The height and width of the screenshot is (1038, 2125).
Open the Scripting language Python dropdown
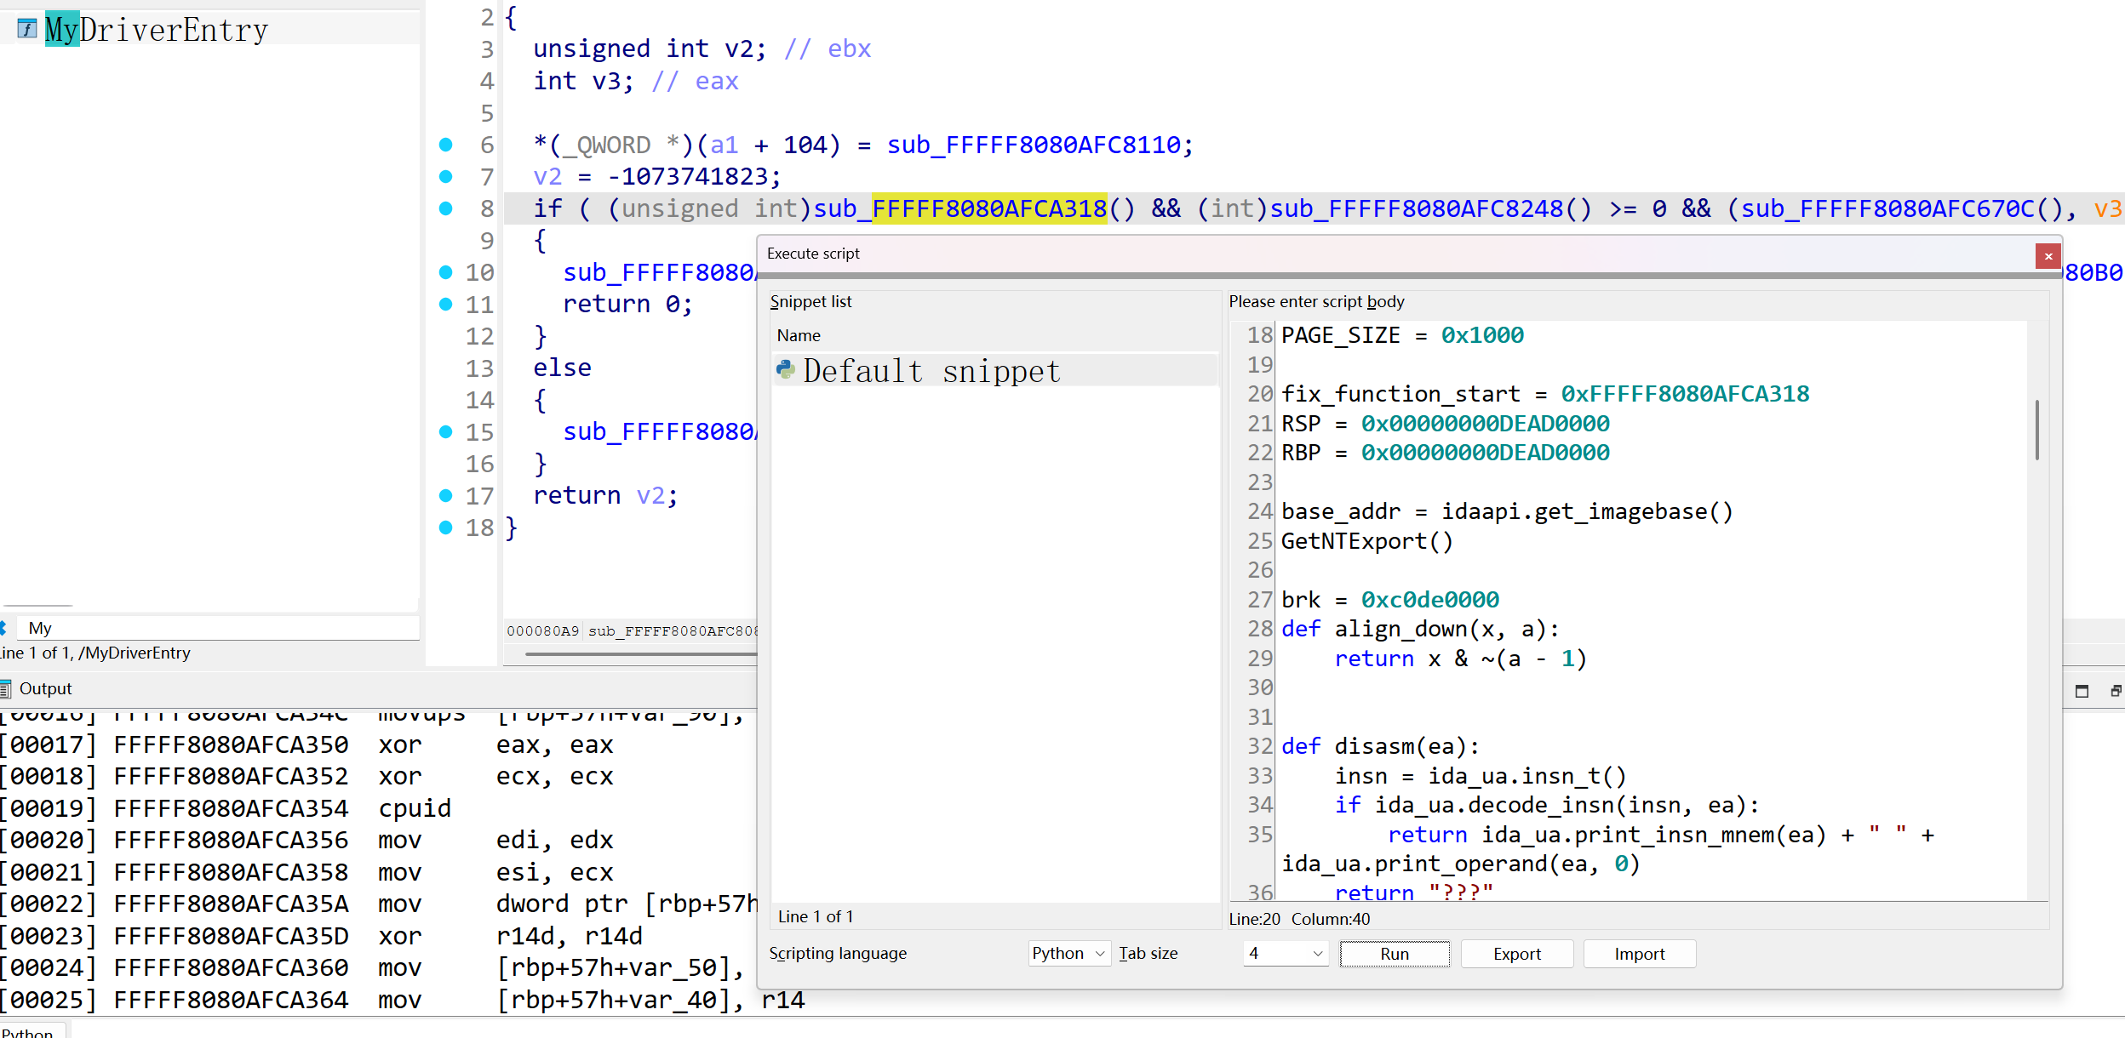pos(1068,954)
